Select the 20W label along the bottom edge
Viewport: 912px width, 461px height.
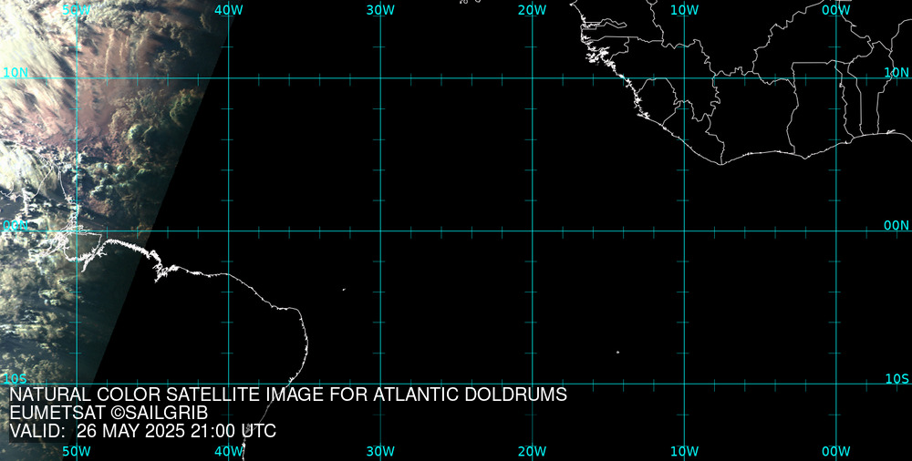pyautogui.click(x=533, y=452)
